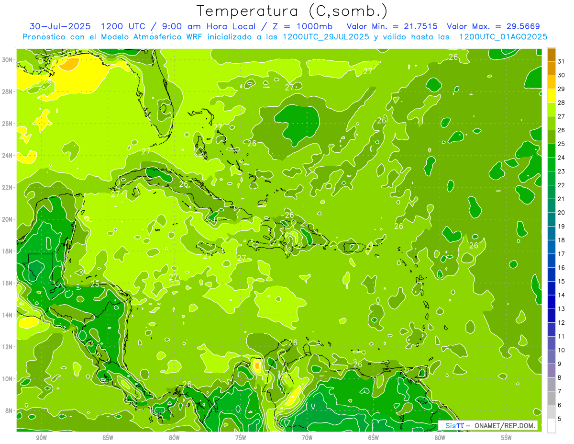The width and height of the screenshot is (574, 444).
Task: Click longitude label "80W"
Action: [x=174, y=438]
